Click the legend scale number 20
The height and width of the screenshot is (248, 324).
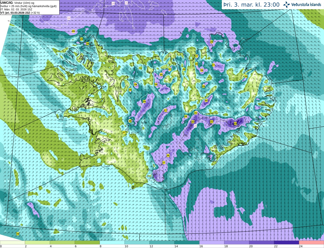point(251,246)
